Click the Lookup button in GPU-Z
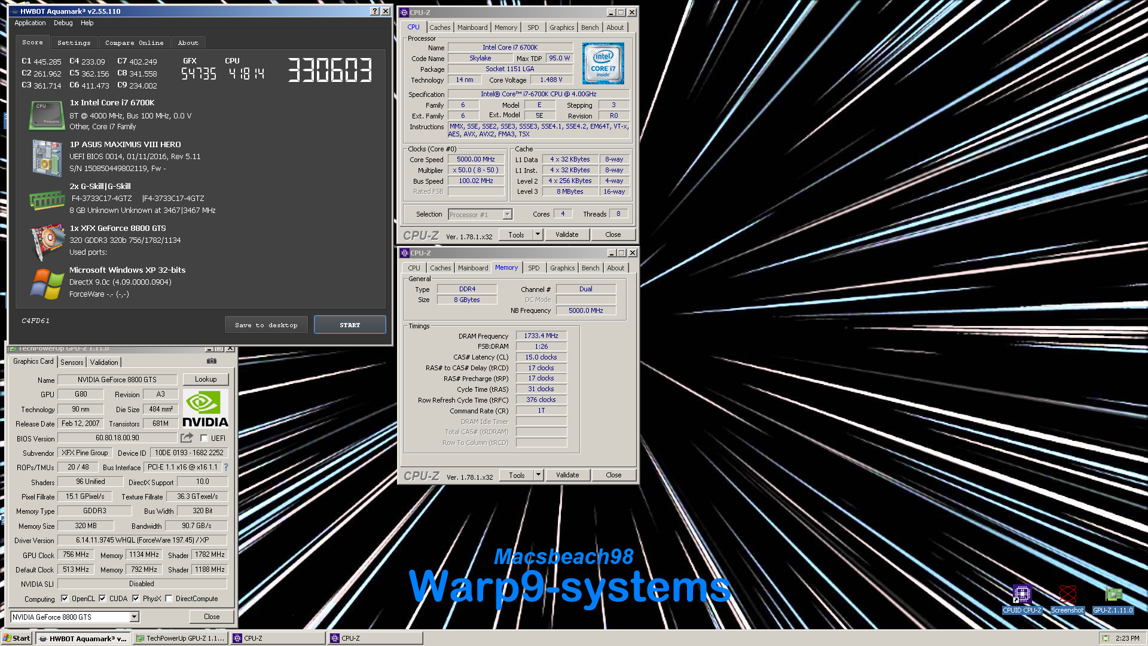1148x646 pixels. 206,379
